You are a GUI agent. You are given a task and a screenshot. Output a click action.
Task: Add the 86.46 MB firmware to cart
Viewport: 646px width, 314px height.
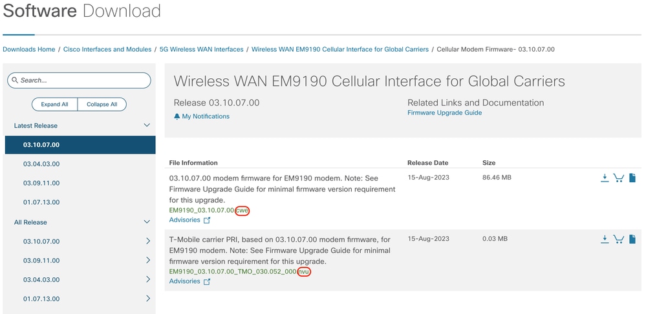(618, 178)
